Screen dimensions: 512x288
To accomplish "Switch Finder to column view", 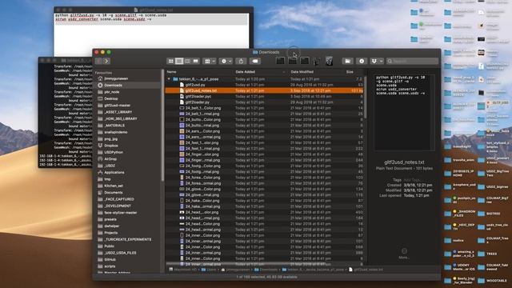I will [187, 61].
